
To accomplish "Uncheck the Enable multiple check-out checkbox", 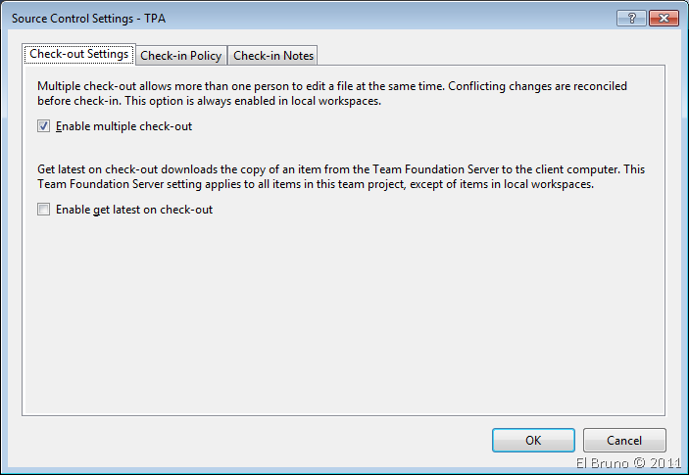I will coord(43,126).
